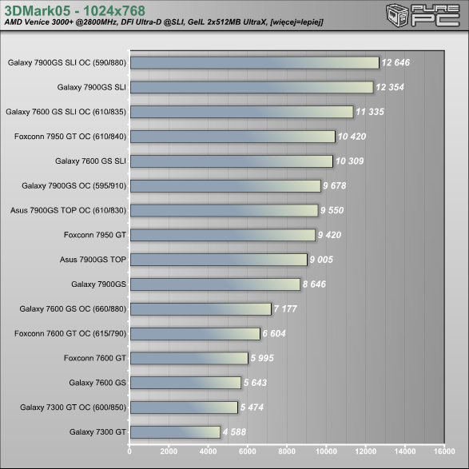Click the x-axis tick label 8000
469x469 pixels.
click(x=287, y=451)
